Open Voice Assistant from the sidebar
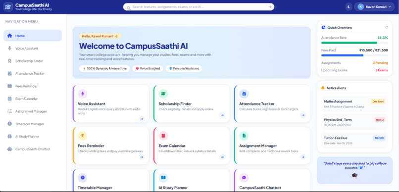399x192 pixels. (x=33, y=48)
